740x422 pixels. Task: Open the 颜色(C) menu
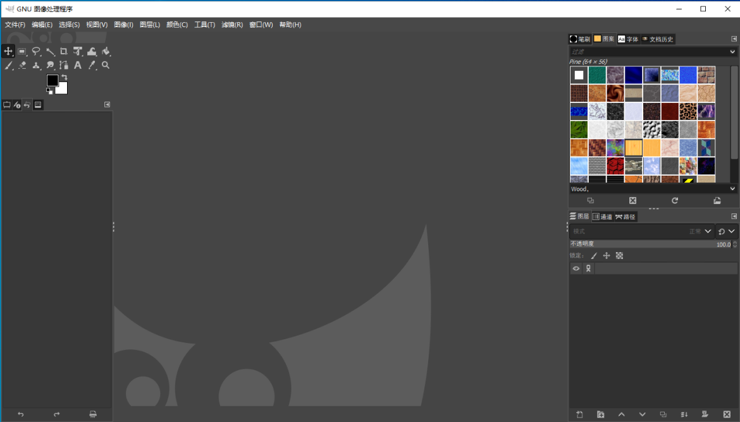point(177,25)
